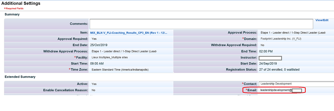Viewport: 334px width, 111px height.
Task: Click the End Time 02:00 PM value
Action: (266, 51)
